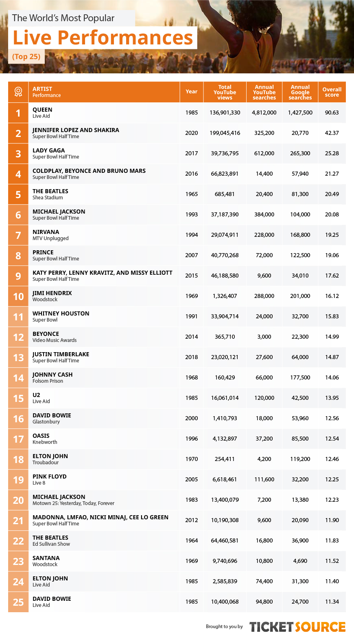Select Nirvana MTV Unplugged entry
The height and width of the screenshot is (644, 354).
tap(50, 235)
